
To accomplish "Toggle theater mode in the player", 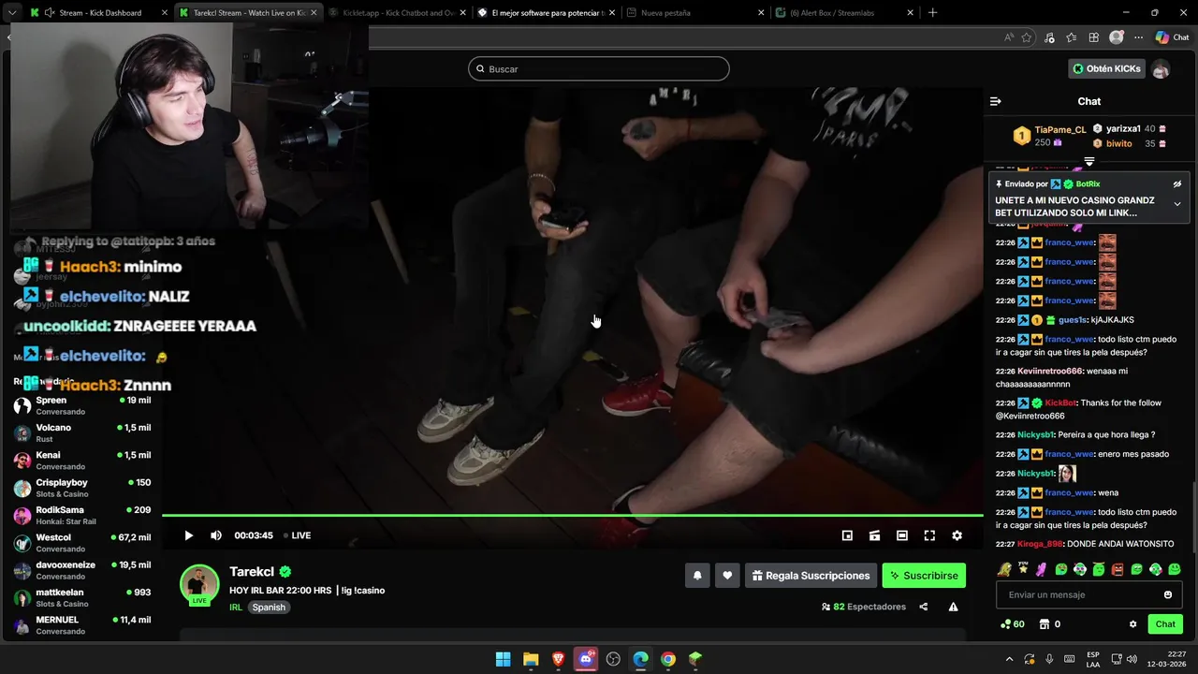I will click(x=902, y=535).
